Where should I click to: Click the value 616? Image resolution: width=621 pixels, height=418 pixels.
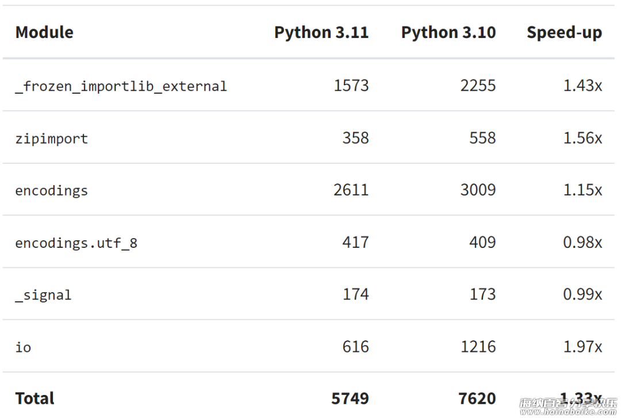point(356,347)
